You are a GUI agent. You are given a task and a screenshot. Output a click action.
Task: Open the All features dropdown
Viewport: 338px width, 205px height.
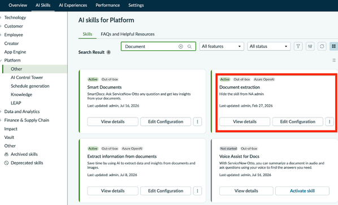tap(222, 46)
